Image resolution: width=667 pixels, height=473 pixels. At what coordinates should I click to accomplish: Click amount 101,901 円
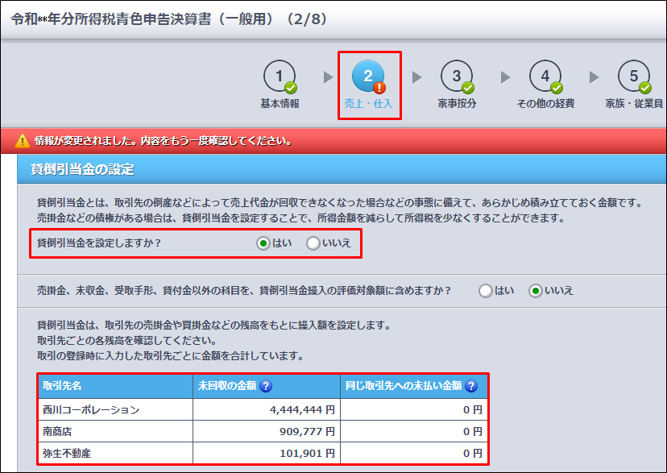tap(307, 453)
